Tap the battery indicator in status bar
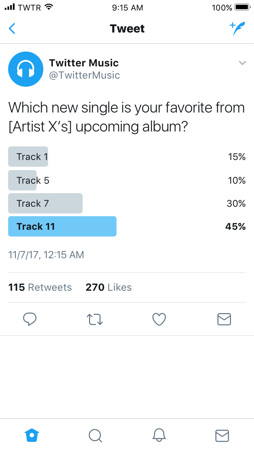 coord(242,7)
